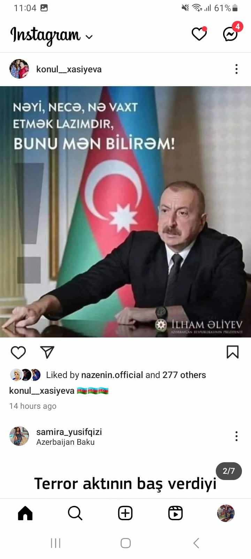251x559 pixels.
Task: Open Reels tab in bottom bar
Action: (x=175, y=513)
